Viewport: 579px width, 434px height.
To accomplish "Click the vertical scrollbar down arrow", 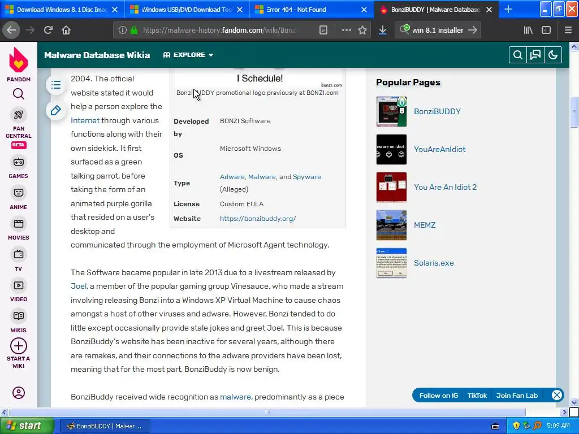I will [574, 402].
